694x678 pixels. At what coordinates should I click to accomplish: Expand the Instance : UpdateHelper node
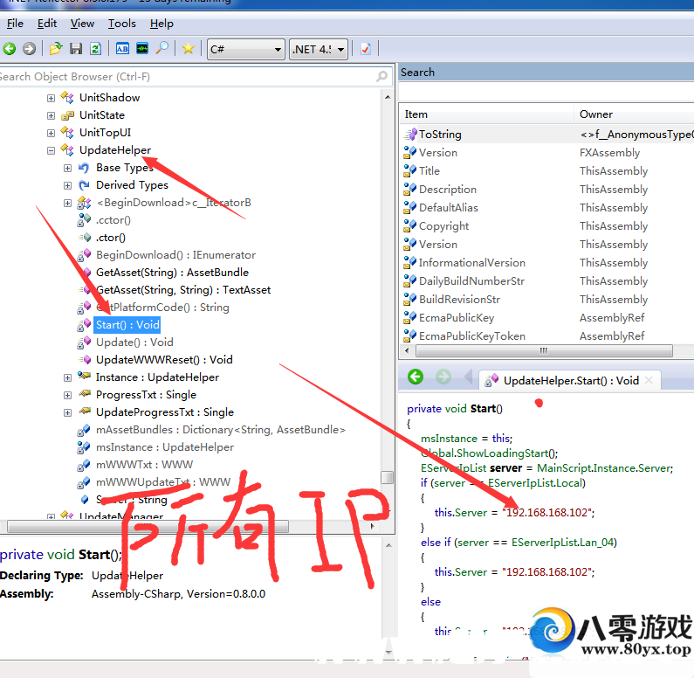click(x=67, y=377)
